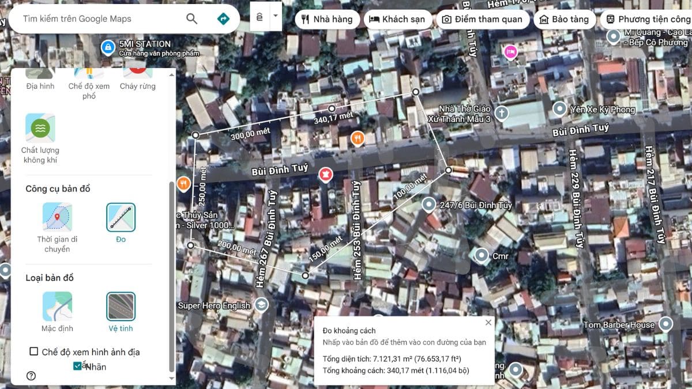Click the 5MI STATION store pin
The height and width of the screenshot is (389, 692).
tap(107, 47)
